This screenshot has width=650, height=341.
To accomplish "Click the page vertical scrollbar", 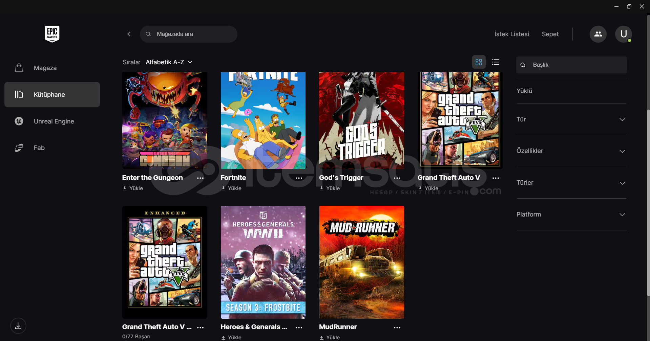I will pos(648,203).
